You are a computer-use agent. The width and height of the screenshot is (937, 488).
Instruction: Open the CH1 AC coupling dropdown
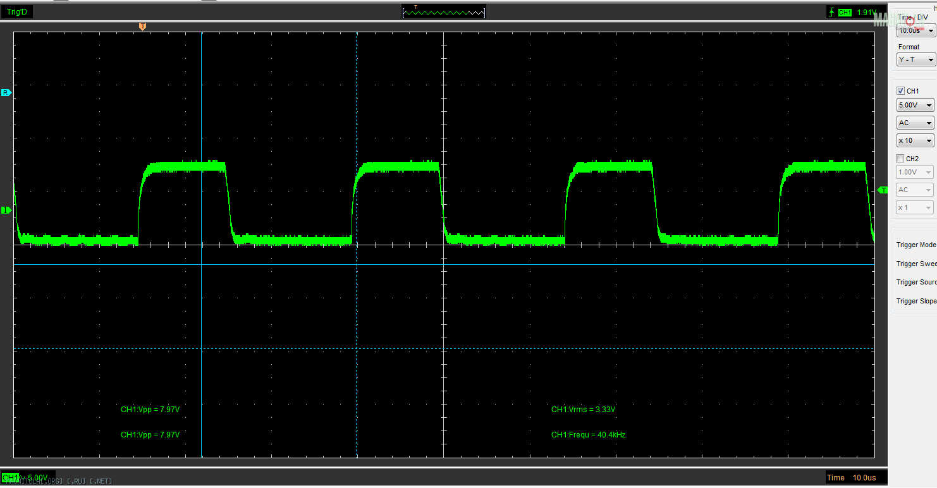[x=915, y=123]
